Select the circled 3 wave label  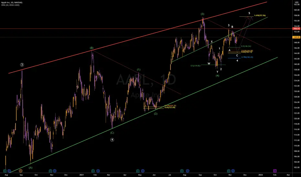tap(22, 65)
